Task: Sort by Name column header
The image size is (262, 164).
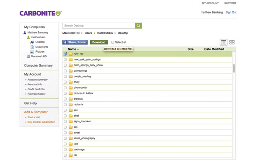Action: tap(72, 49)
